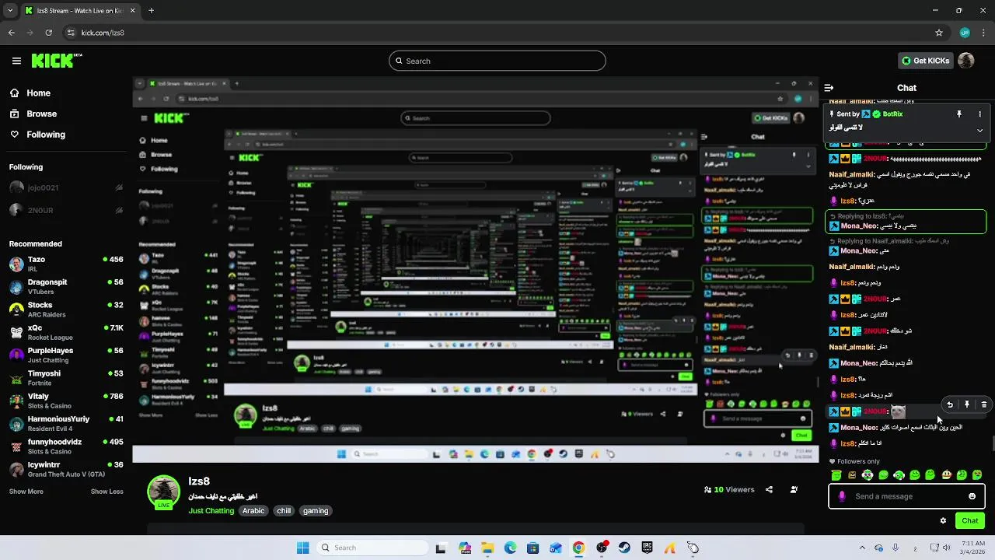Open the hamburger sidebar menu
The width and height of the screenshot is (995, 560).
pyautogui.click(x=16, y=61)
